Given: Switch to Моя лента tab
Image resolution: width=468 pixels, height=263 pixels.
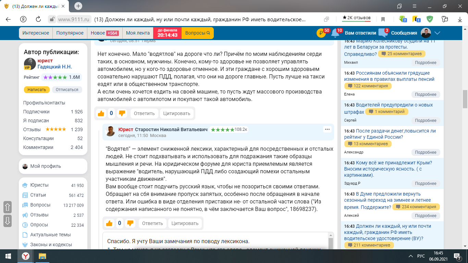Looking at the screenshot, I should (x=138, y=33).
